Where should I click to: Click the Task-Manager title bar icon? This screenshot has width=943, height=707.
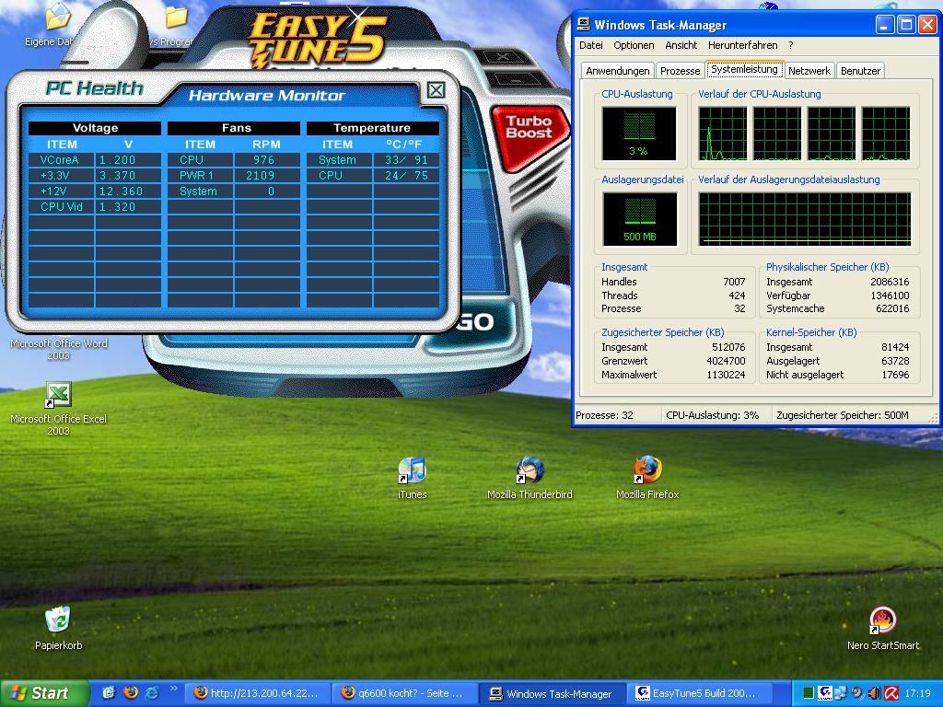[583, 25]
